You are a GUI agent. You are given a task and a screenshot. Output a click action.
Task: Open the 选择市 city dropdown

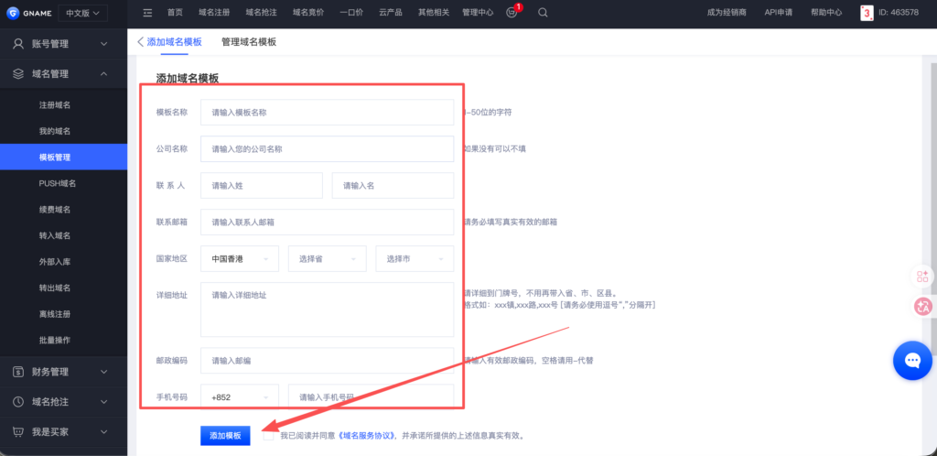point(415,259)
